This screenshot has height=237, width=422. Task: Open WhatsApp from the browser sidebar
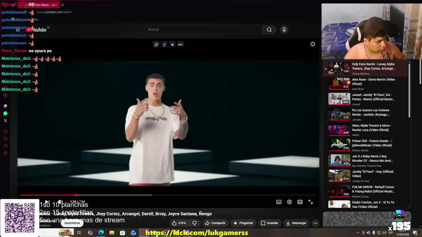[x=5, y=113]
